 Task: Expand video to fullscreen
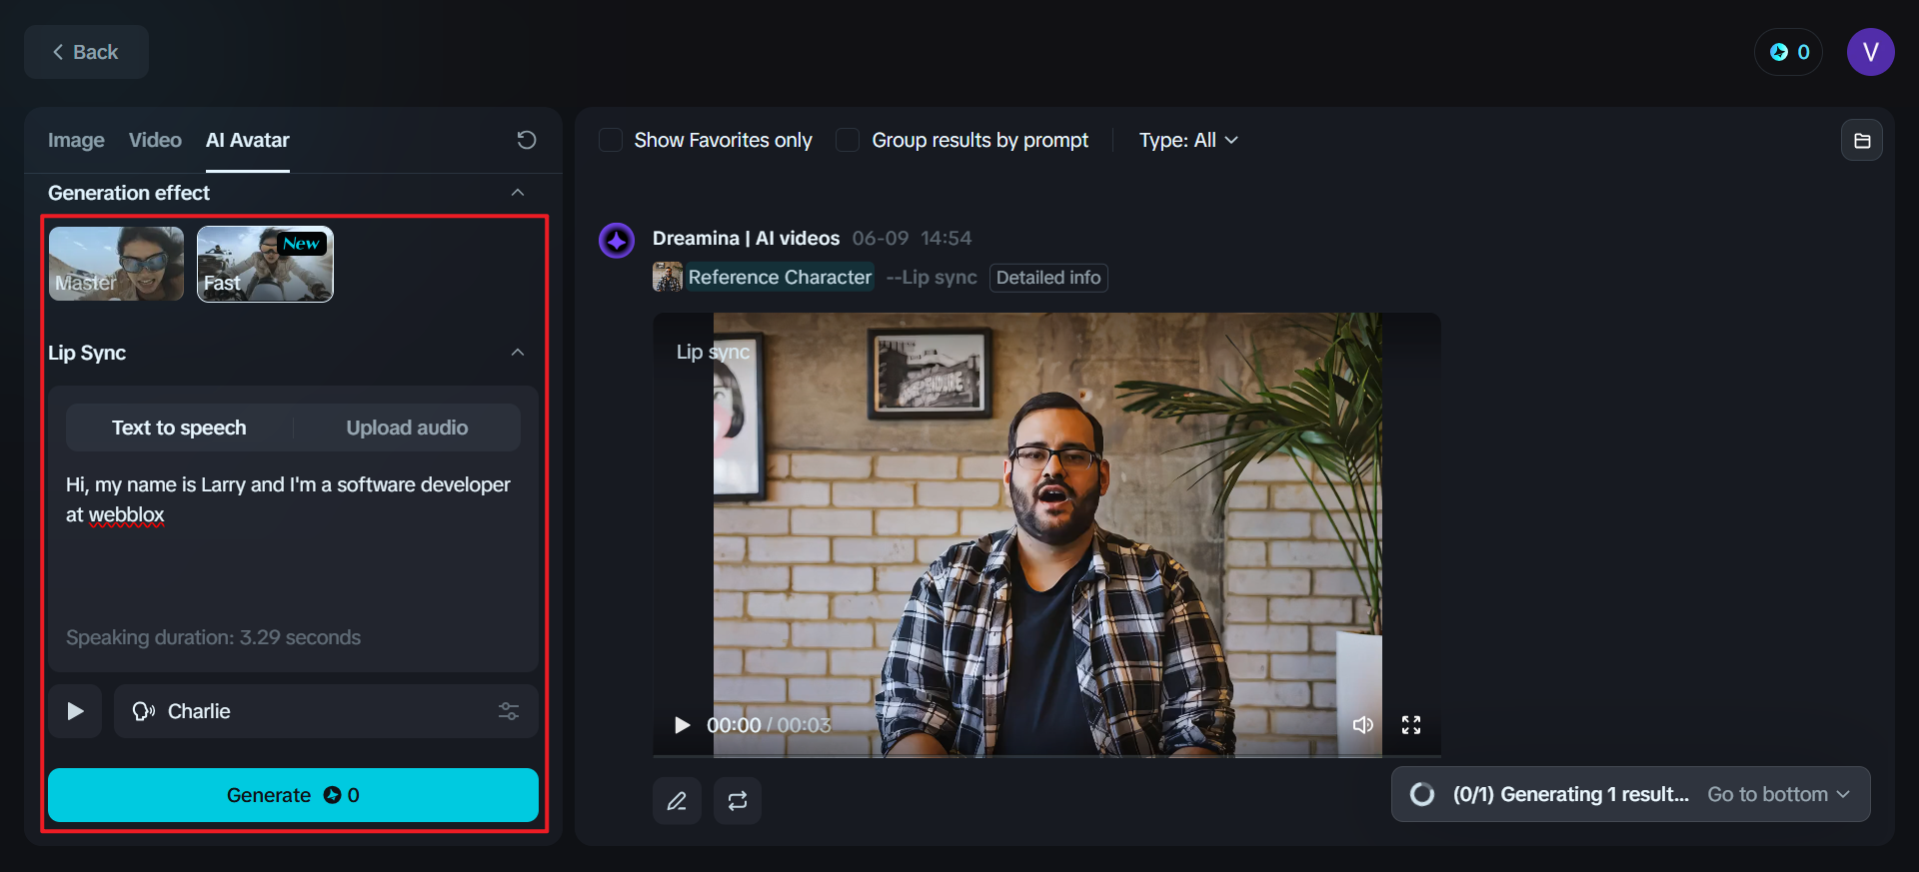(1411, 725)
